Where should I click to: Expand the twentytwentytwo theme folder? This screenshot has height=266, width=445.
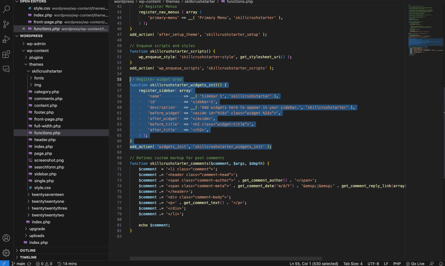61,215
